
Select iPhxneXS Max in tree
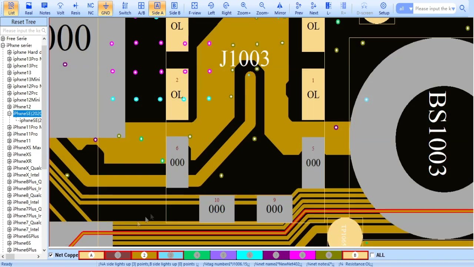(x=27, y=148)
